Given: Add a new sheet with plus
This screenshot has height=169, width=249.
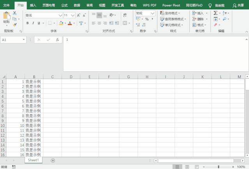Looking at the screenshot, I should coord(53,160).
